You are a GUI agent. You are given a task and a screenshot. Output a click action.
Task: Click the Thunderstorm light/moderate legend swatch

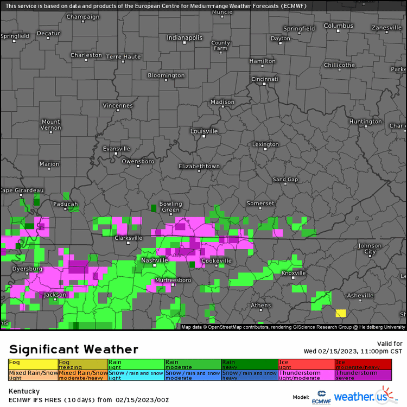(x=306, y=375)
